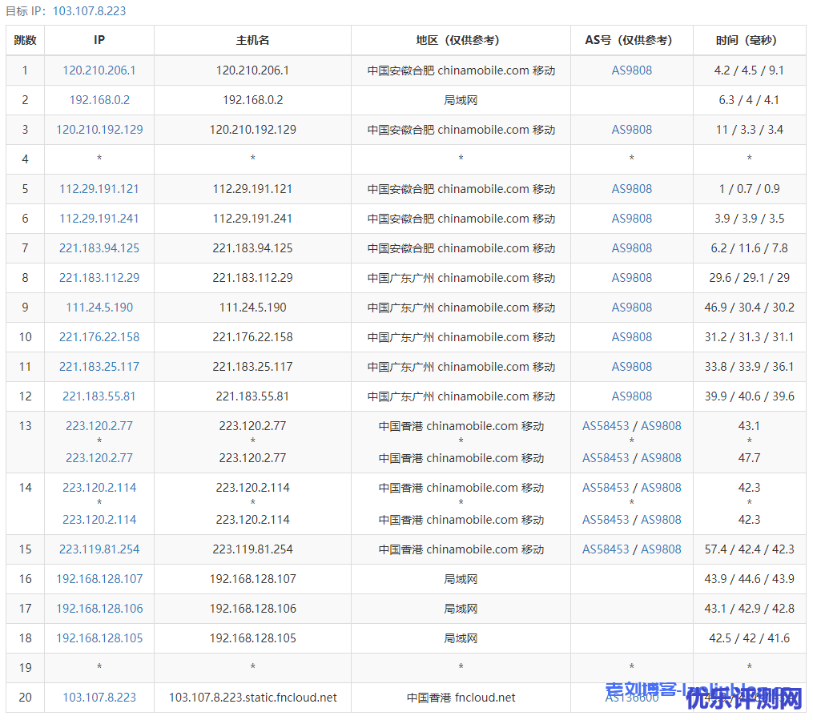Open the target IP 103.107.8.223 link above the table
The height and width of the screenshot is (720, 813).
[x=89, y=11]
